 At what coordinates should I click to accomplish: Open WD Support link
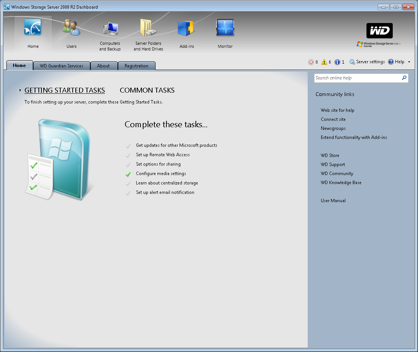tap(333, 165)
